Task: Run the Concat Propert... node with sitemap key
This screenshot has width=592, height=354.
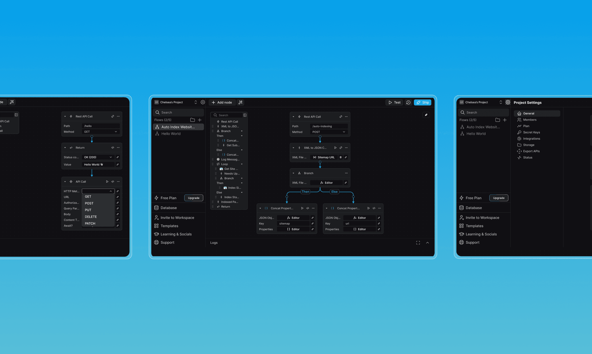Action: coord(302,208)
